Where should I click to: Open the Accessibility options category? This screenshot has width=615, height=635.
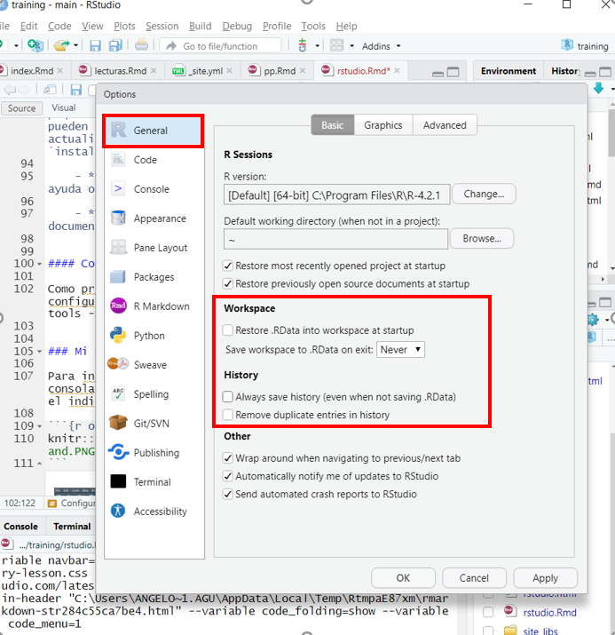154,512
